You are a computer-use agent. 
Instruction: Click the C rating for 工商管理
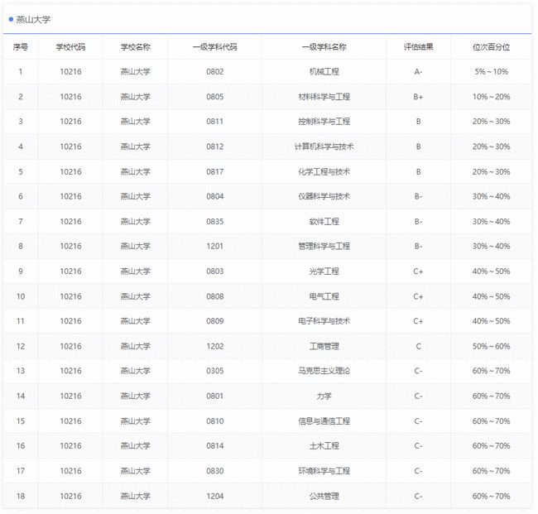418,346
